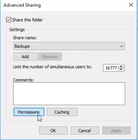This screenshot has height=140, width=138.
Task: Uncheck the Share this folder checkbox
Action: pos(9,20)
